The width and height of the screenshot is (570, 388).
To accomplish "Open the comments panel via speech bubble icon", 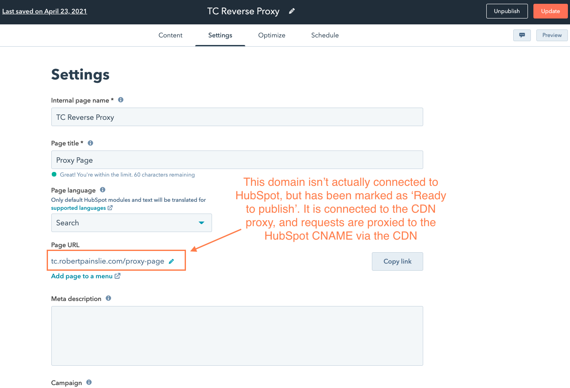I will 522,35.
